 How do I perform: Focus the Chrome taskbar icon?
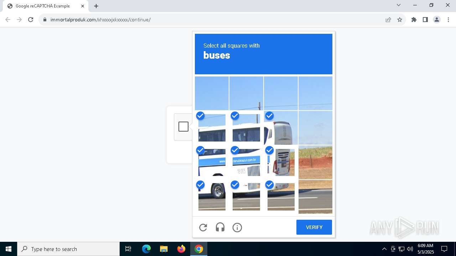[x=199, y=249]
